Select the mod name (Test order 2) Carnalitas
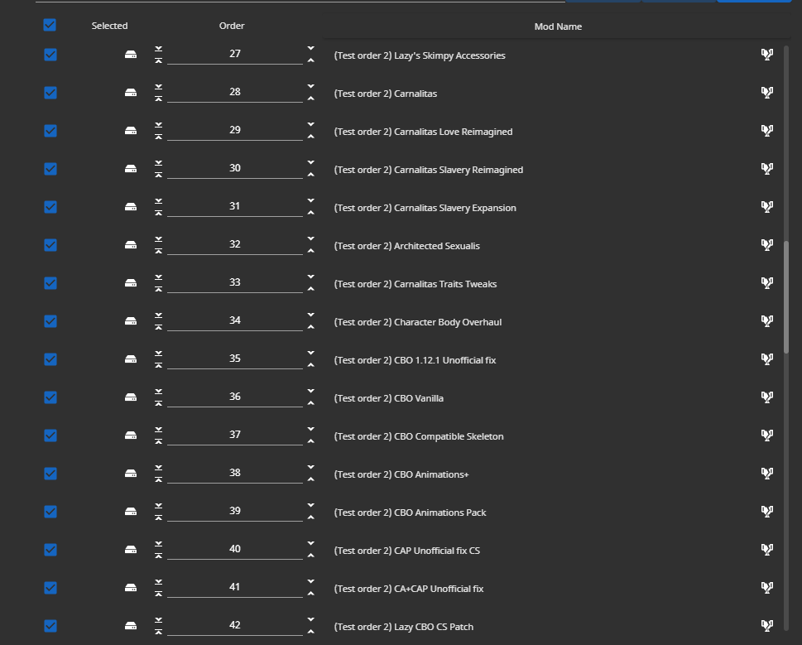Viewport: 802px width, 645px height. [x=386, y=93]
